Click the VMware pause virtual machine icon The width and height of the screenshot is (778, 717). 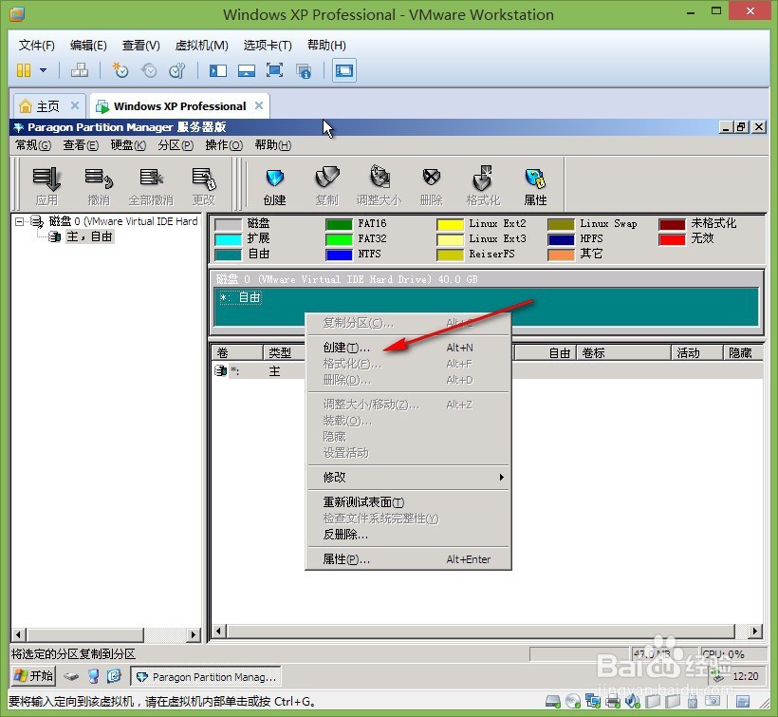(x=24, y=70)
